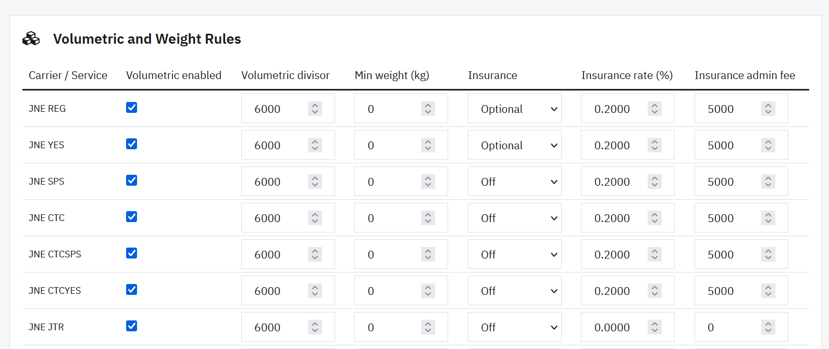
Task: Select the JNE JTR row label
Action: coord(46,327)
